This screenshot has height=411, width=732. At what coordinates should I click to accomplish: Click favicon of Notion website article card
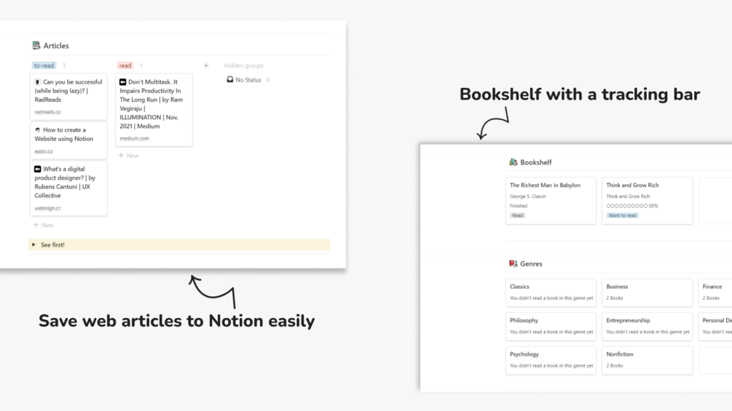[x=37, y=130]
